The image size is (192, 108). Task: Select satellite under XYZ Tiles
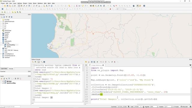pos(9,47)
